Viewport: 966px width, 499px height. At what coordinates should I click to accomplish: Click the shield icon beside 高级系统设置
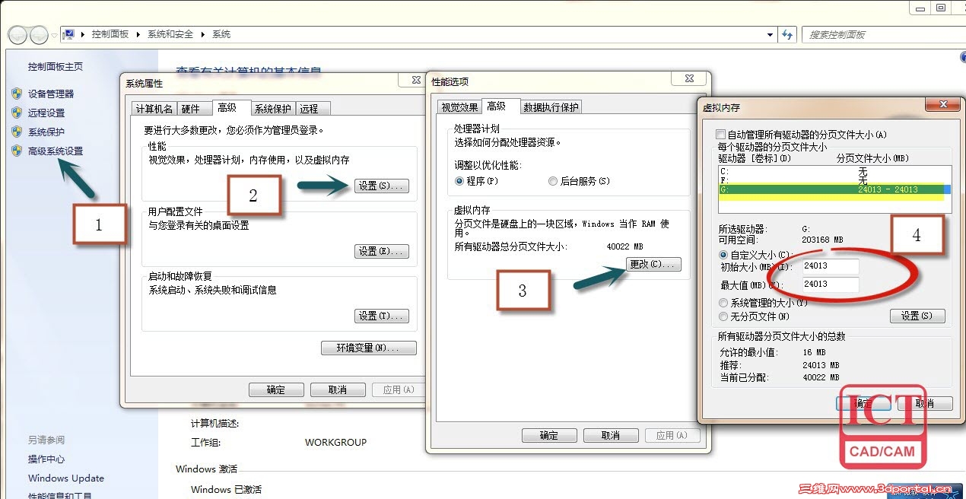coord(17,151)
